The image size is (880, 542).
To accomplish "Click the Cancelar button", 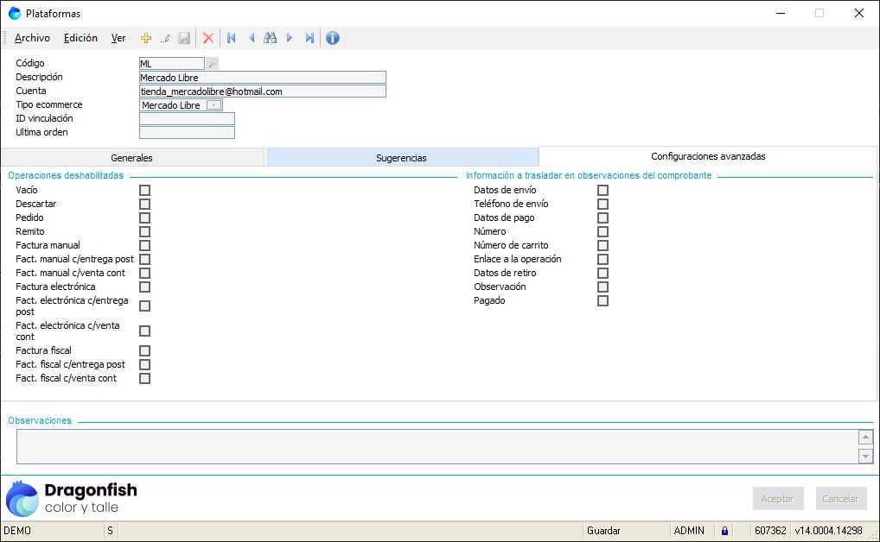I will 841,499.
